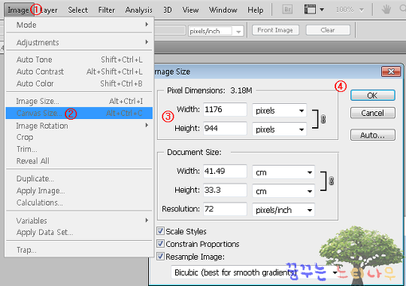Open the Window menu
This screenshot has width=406, height=286.
(223, 10)
